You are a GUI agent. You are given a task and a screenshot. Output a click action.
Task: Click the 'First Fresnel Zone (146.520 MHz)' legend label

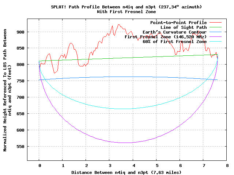pos(166,37)
